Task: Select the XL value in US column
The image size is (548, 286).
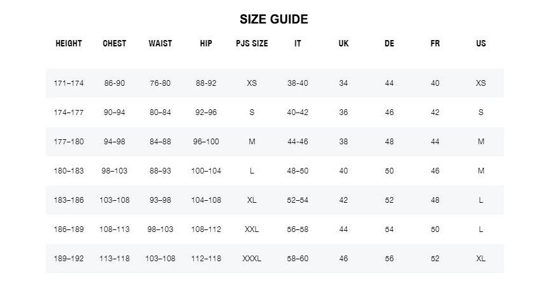Action: [x=481, y=259]
